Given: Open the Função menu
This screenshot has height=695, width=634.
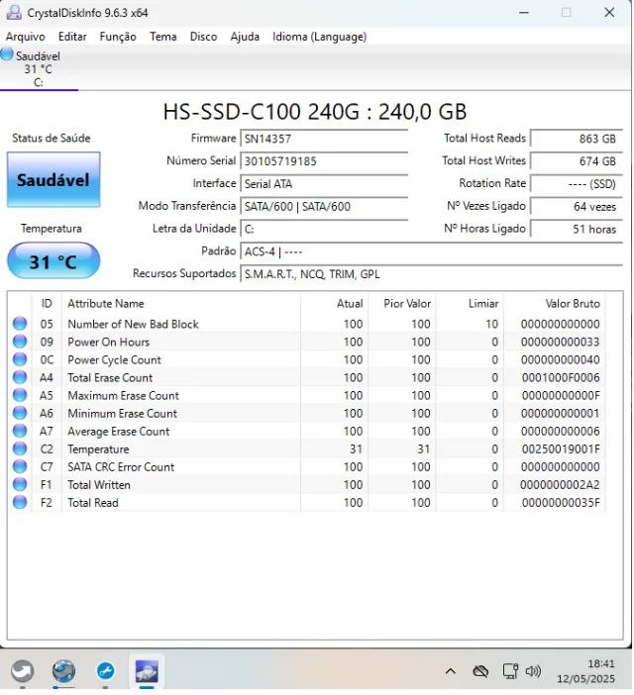Looking at the screenshot, I should 118,37.
